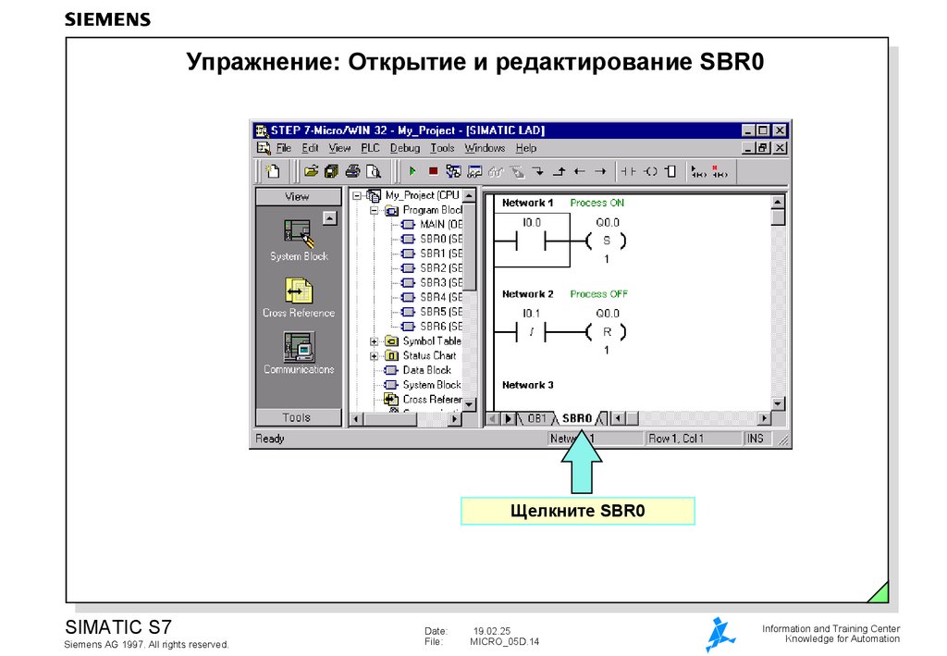
Task: Click the Line Up toolbar icon
Action: point(560,171)
